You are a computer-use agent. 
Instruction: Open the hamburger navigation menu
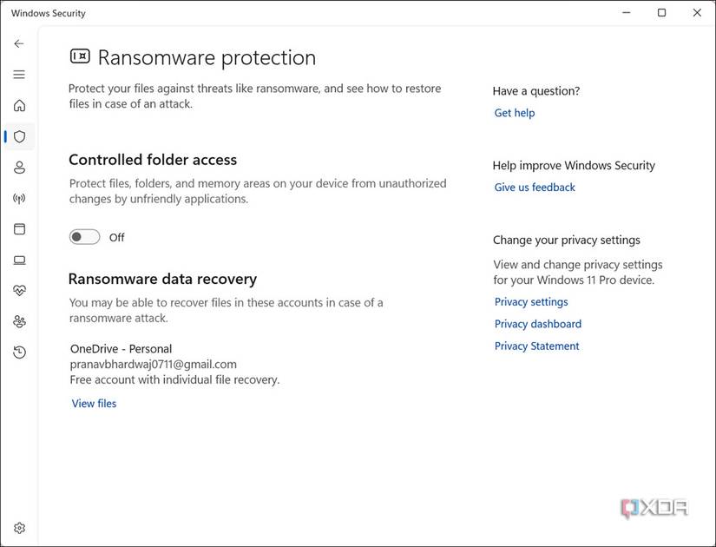pos(19,75)
